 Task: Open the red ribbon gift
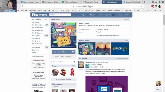point(72,72)
